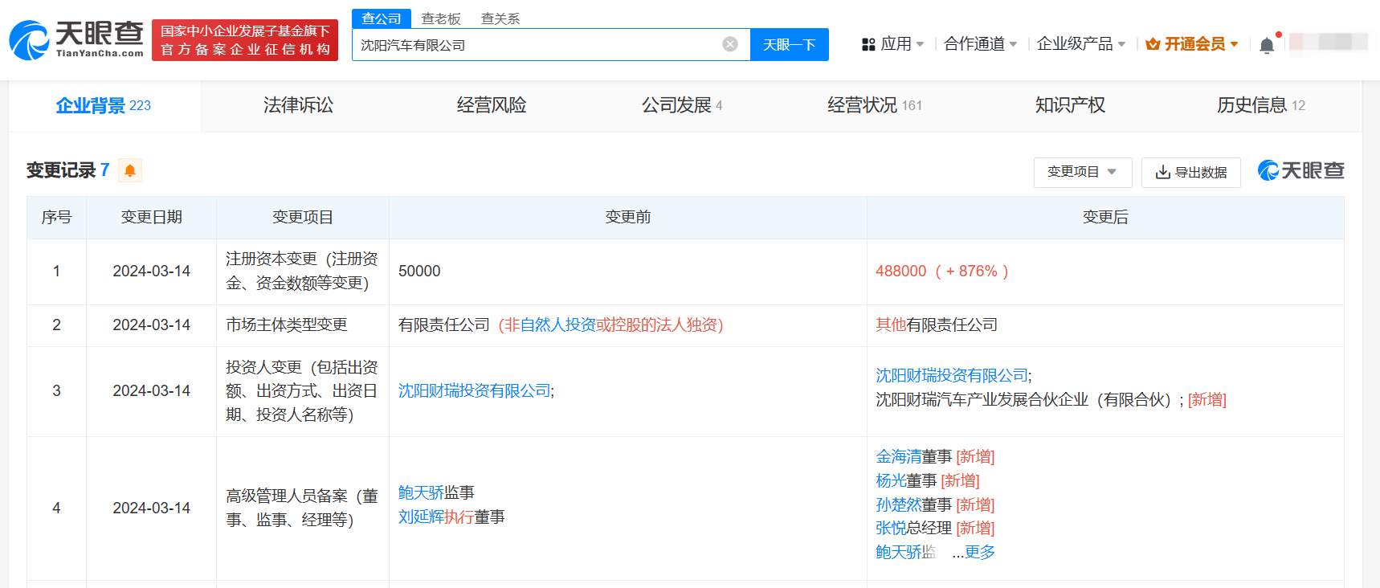Switch to the 查关系 search tab
Screen dimensions: 1380x588
point(500,18)
